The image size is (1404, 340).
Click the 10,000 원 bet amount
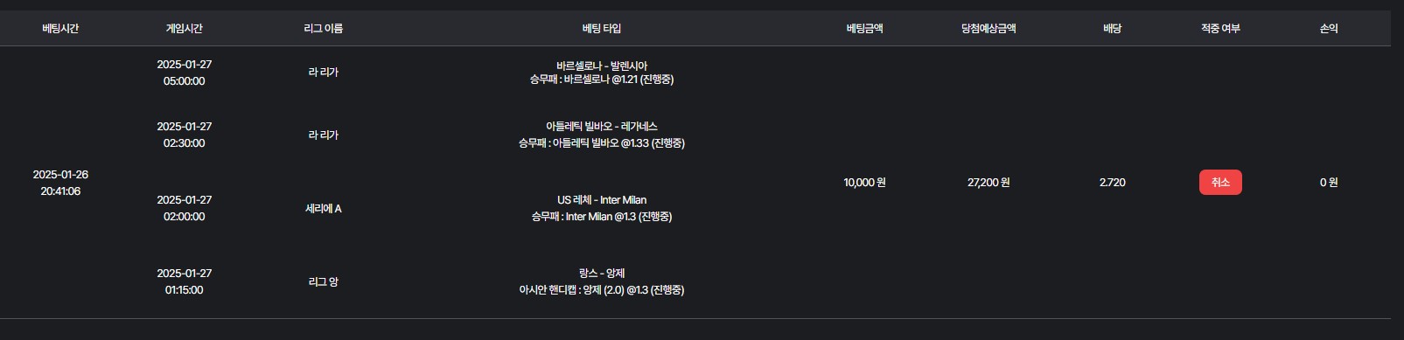(864, 182)
